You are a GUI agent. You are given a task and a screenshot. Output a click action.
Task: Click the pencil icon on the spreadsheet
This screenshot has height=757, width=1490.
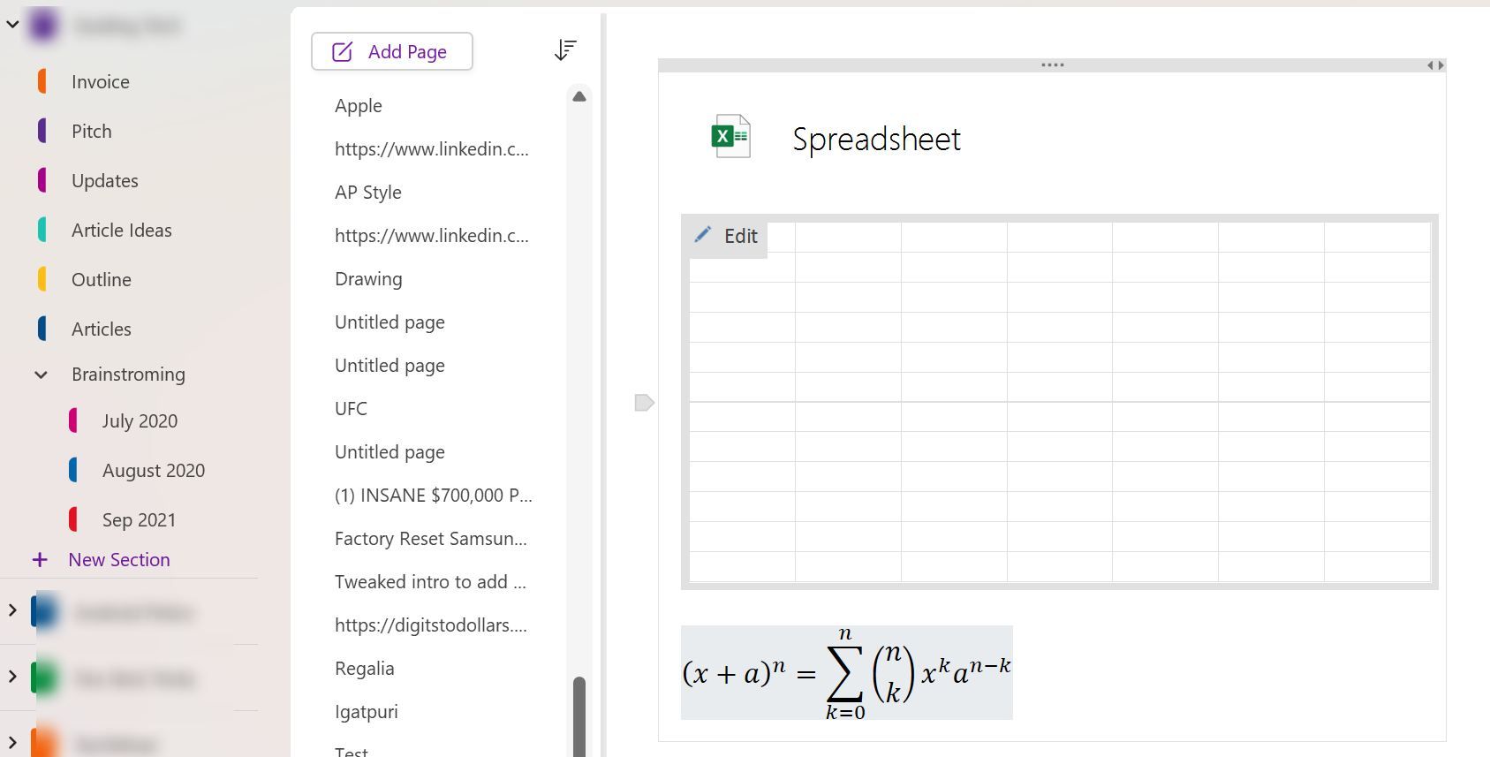click(703, 235)
